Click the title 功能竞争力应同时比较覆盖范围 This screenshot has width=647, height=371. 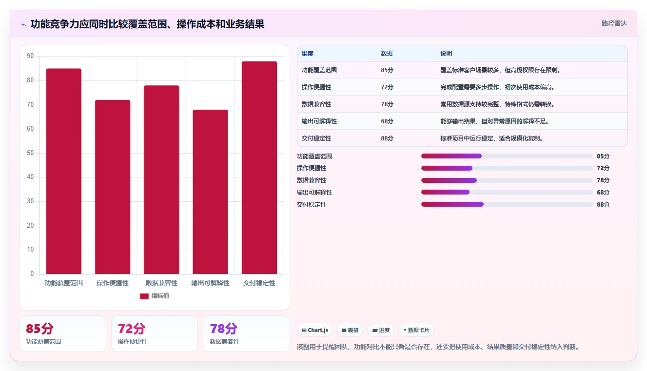(147, 24)
